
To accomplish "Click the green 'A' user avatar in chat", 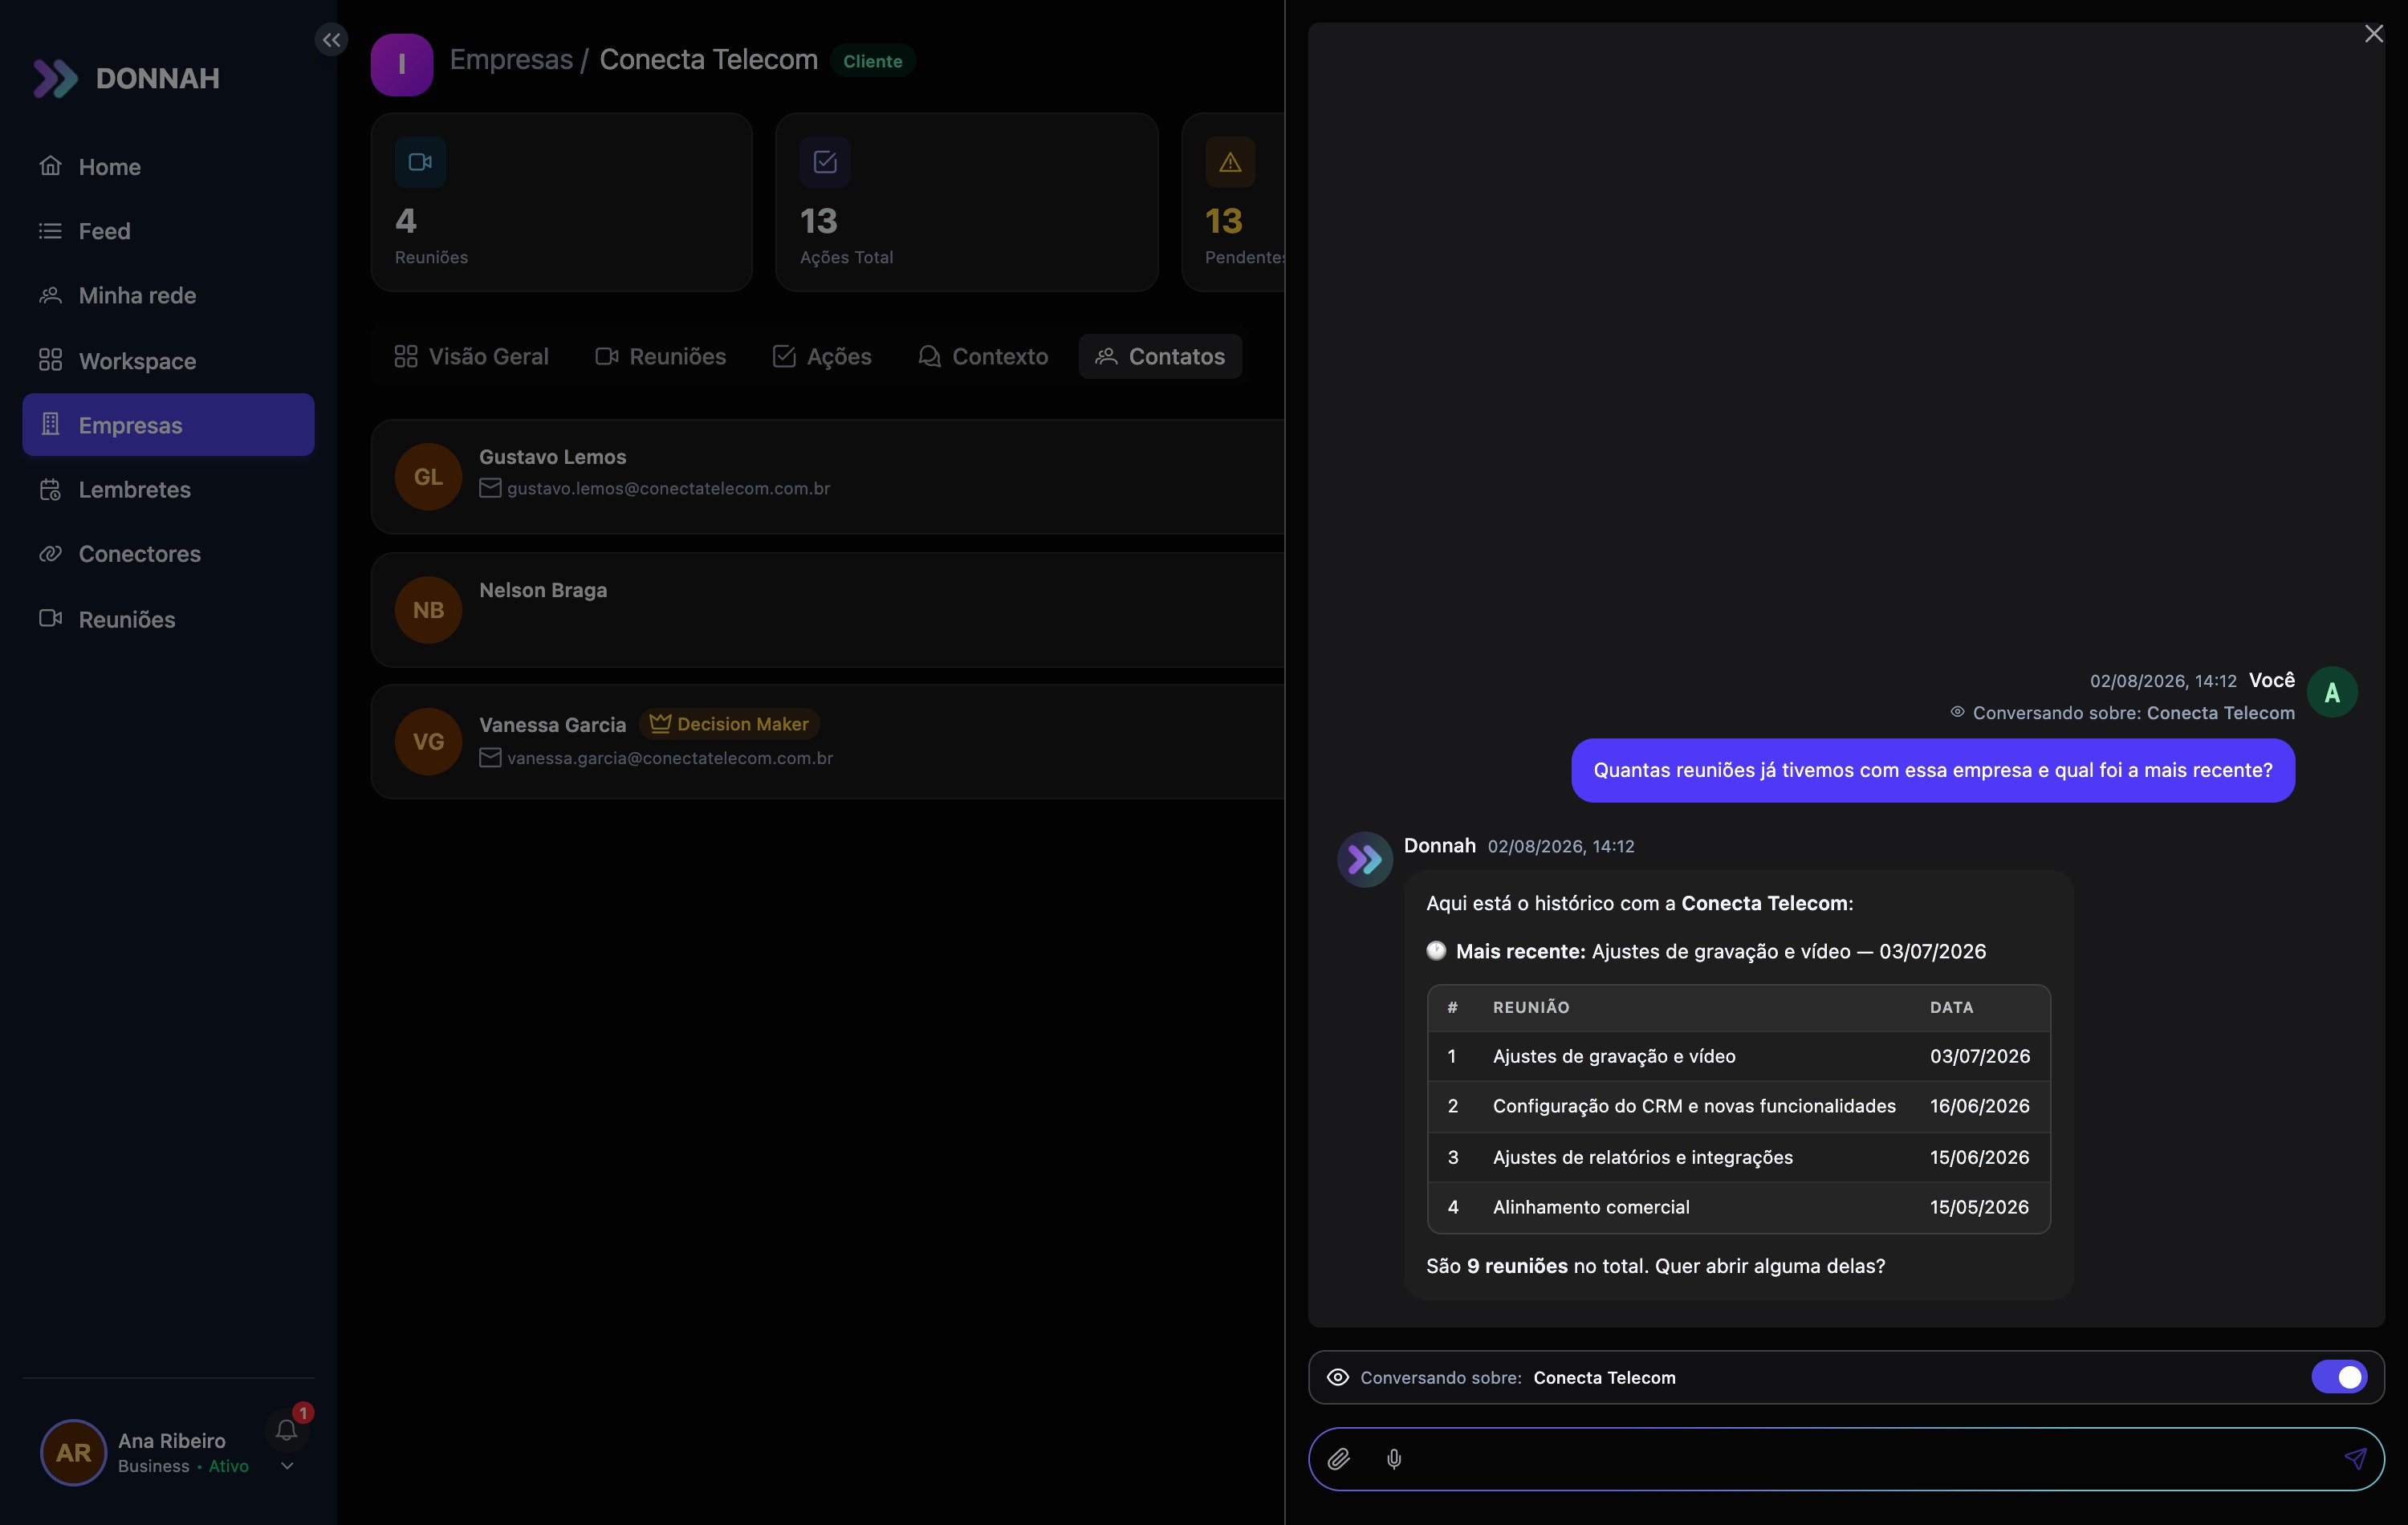I will (x=2333, y=692).
